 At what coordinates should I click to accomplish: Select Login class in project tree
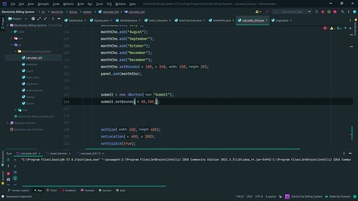click(29, 71)
